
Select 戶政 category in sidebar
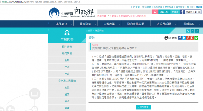click(x=67, y=74)
